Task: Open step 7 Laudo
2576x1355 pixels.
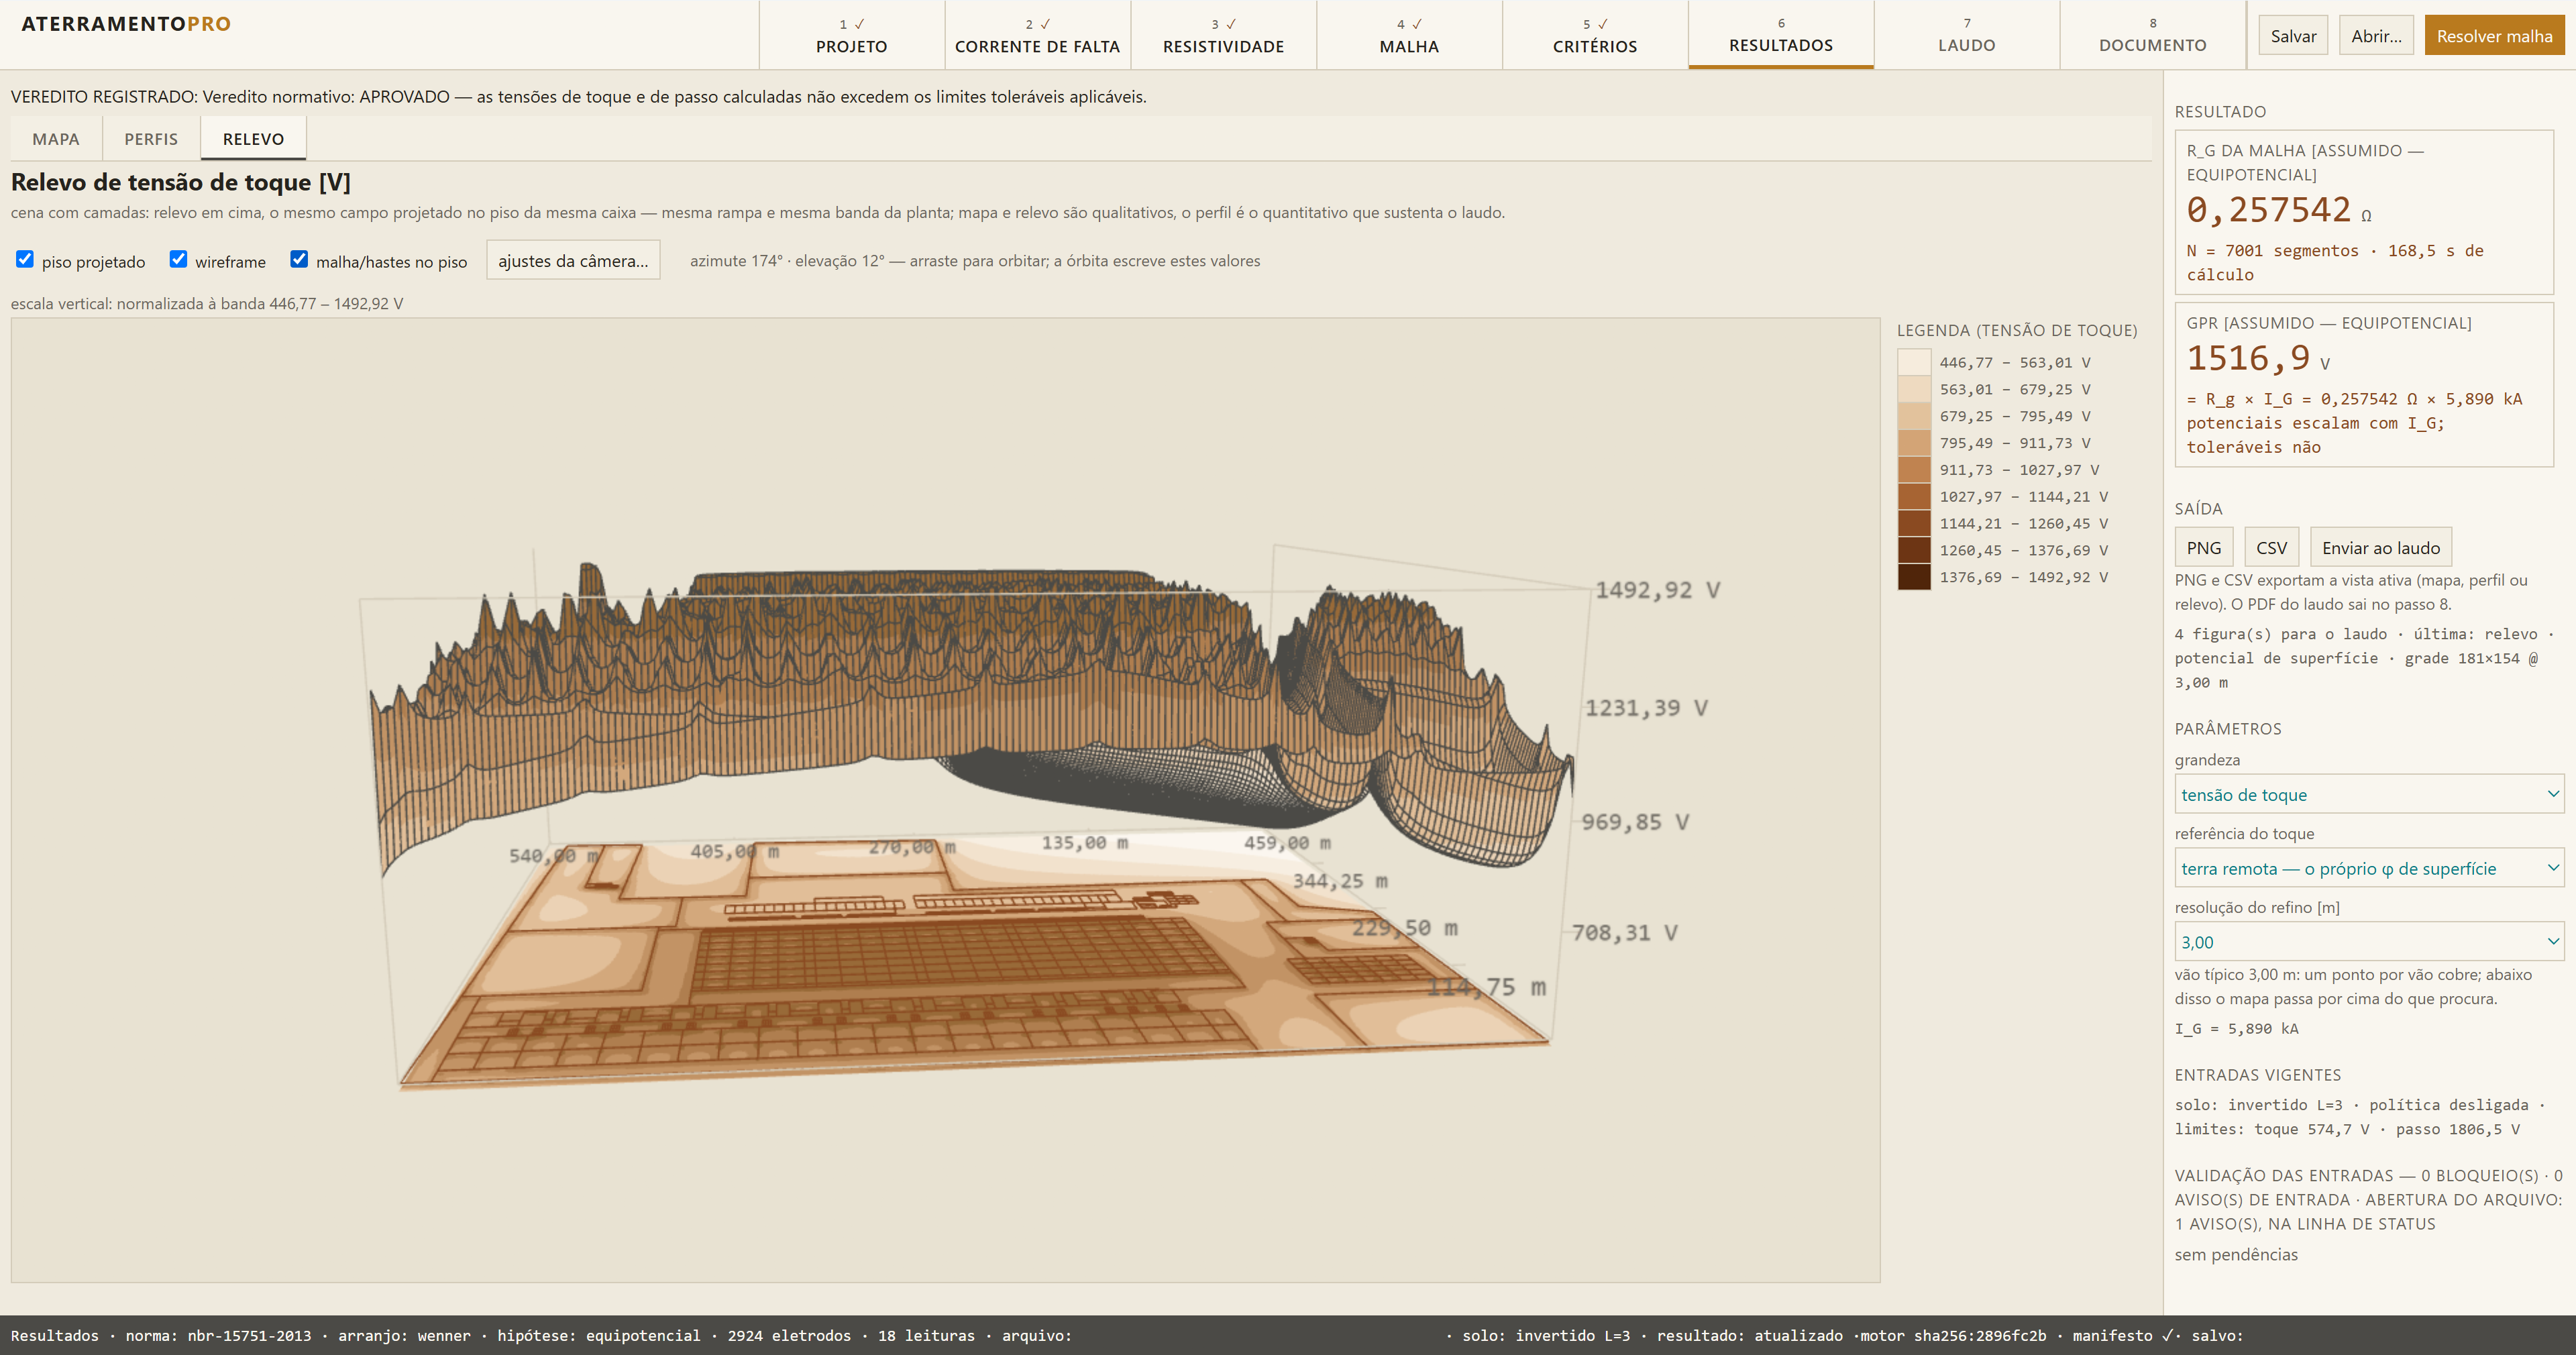Action: 1967,35
